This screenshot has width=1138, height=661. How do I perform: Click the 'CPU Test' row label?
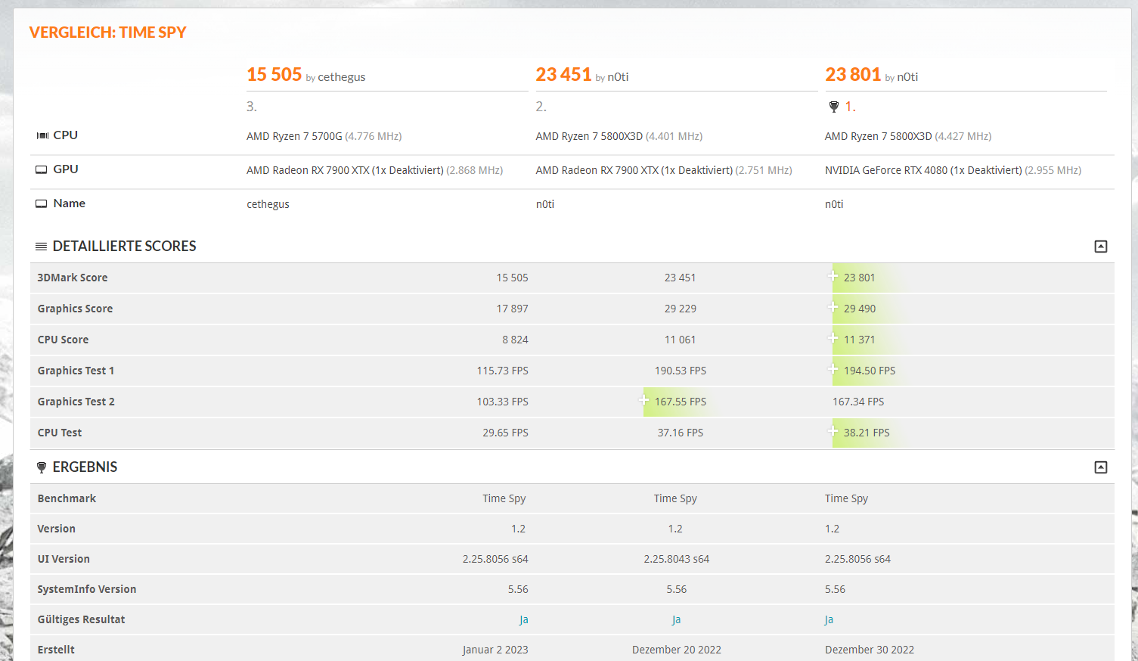tap(60, 433)
